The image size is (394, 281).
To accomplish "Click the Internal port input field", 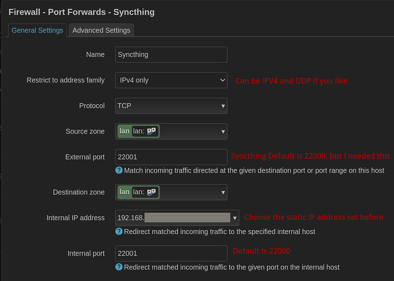I will click(171, 253).
